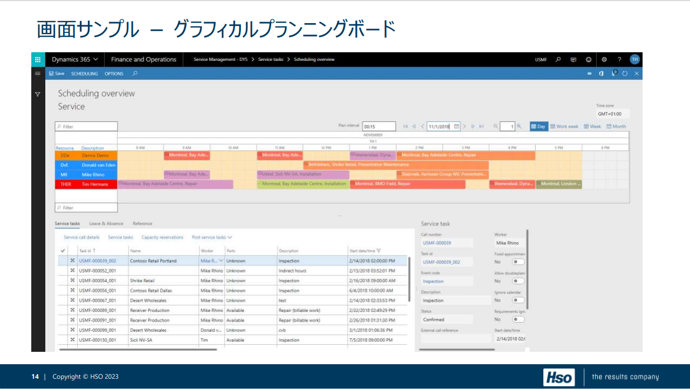The width and height of the screenshot is (690, 389).
Task: Open the app launcher waffle icon
Action: click(x=37, y=59)
